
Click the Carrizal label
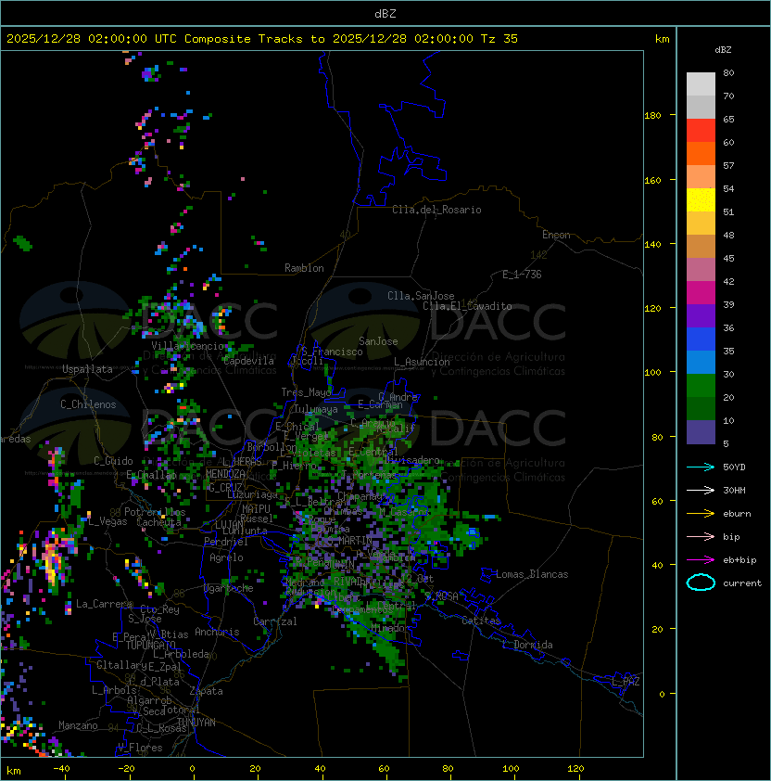coord(275,621)
